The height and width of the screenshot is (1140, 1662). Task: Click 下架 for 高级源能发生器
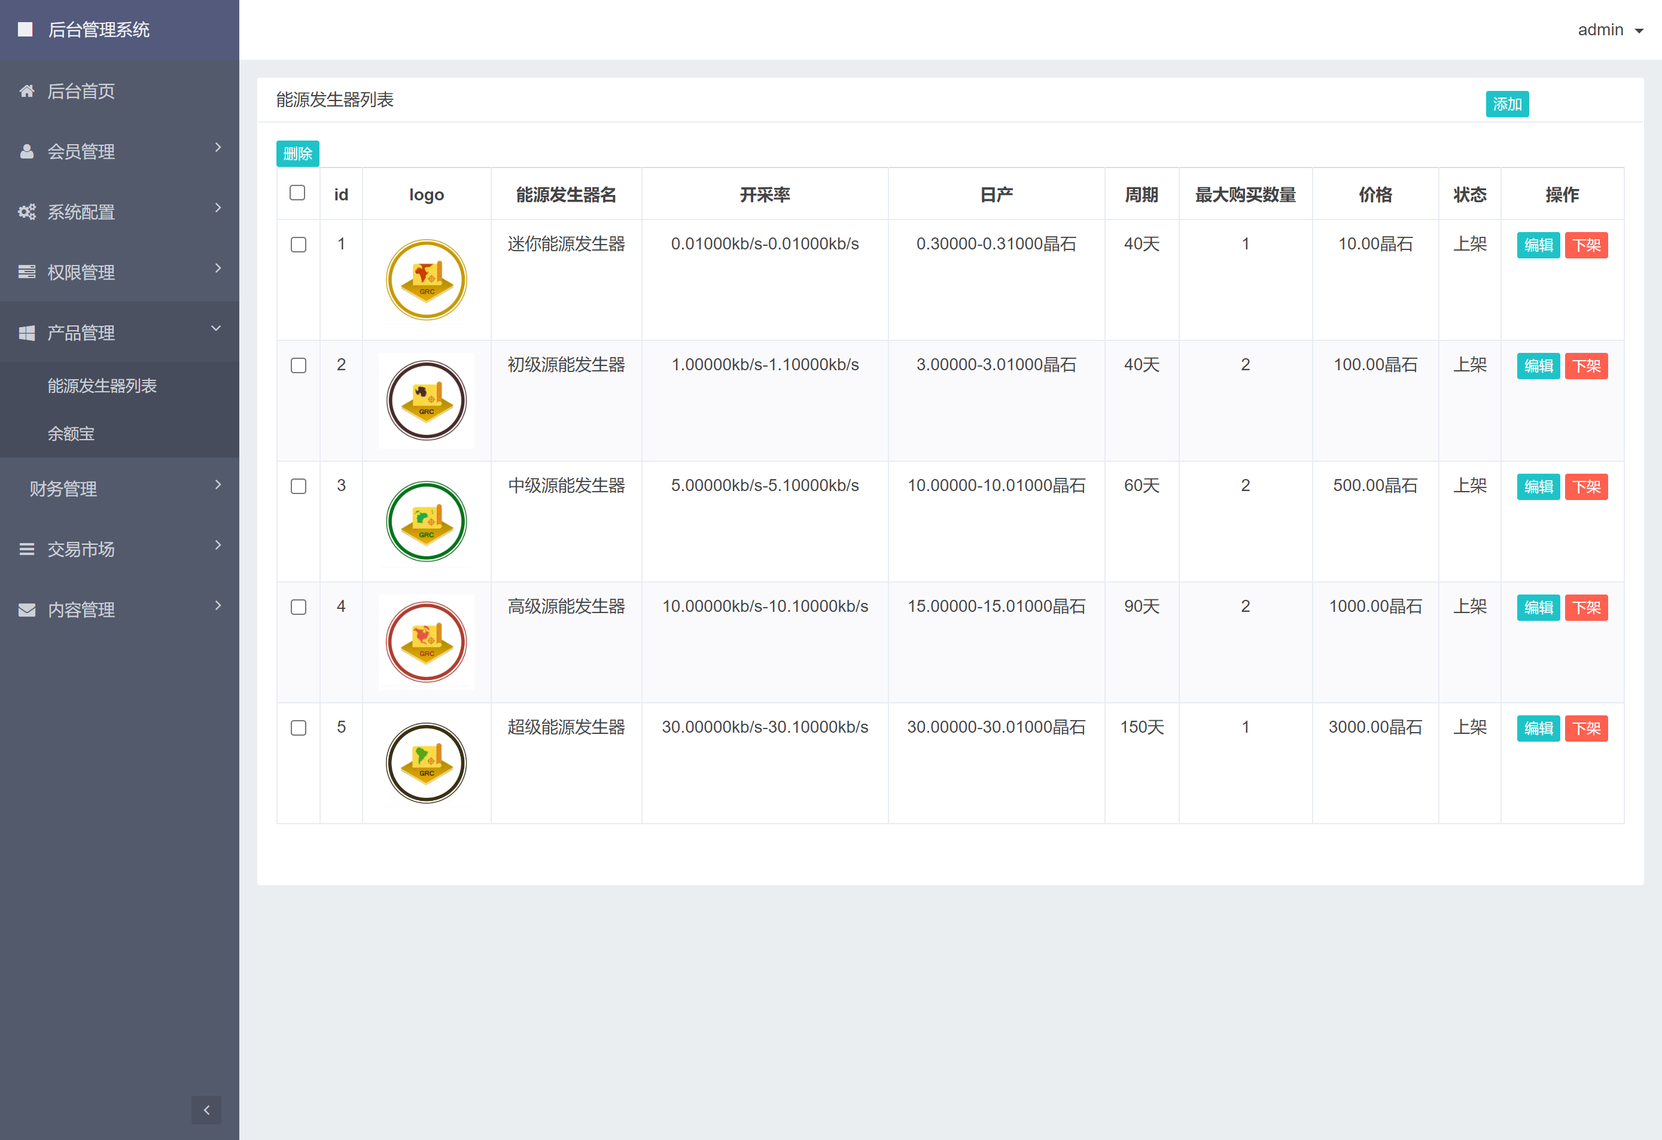1586,608
